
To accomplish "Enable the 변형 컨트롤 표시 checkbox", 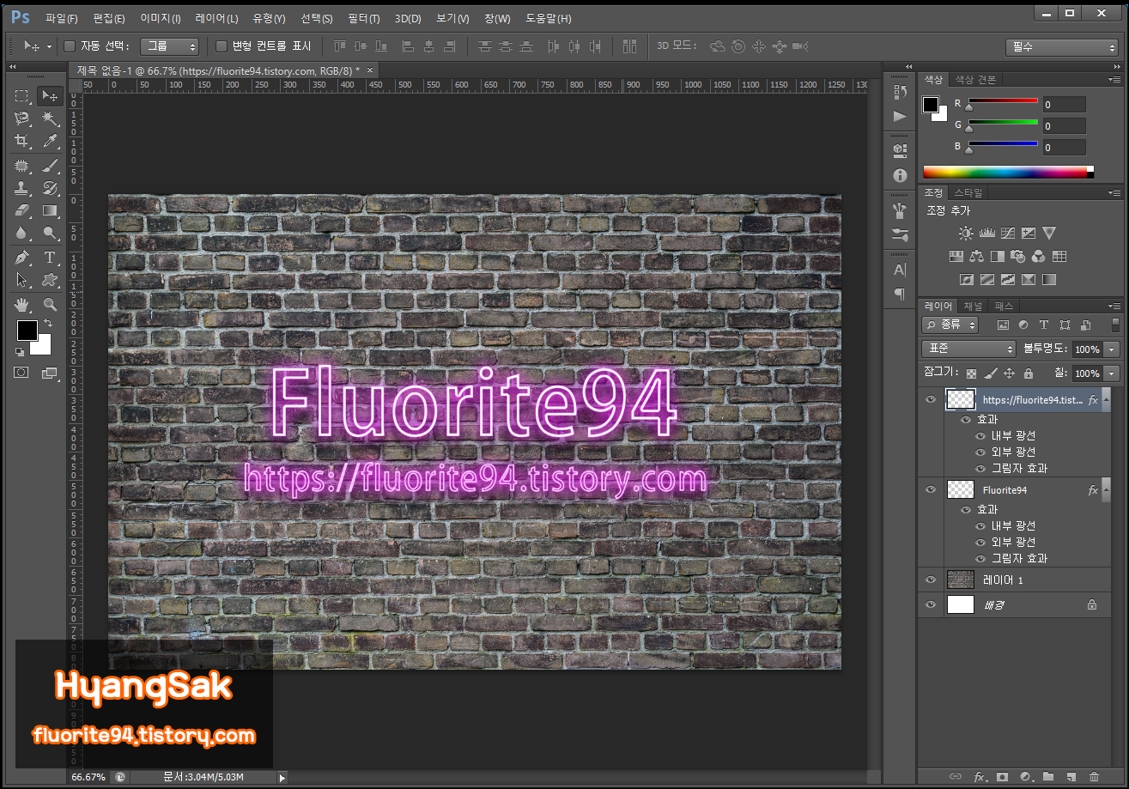I will [222, 46].
